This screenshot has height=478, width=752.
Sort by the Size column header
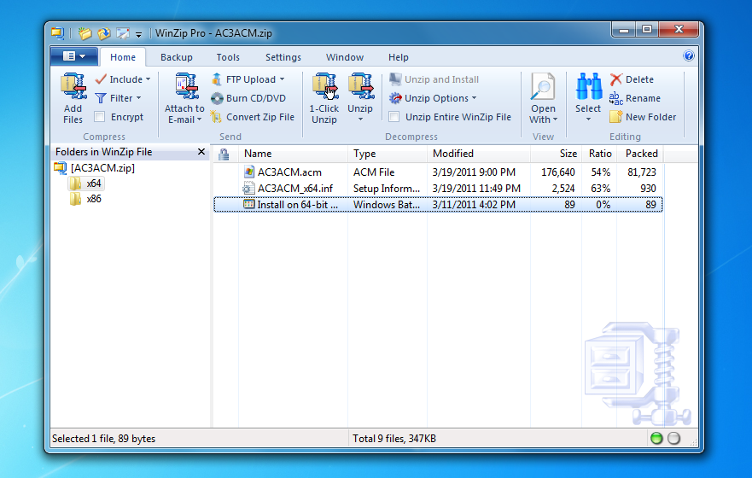point(556,154)
